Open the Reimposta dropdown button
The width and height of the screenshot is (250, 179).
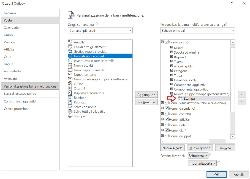198,156
